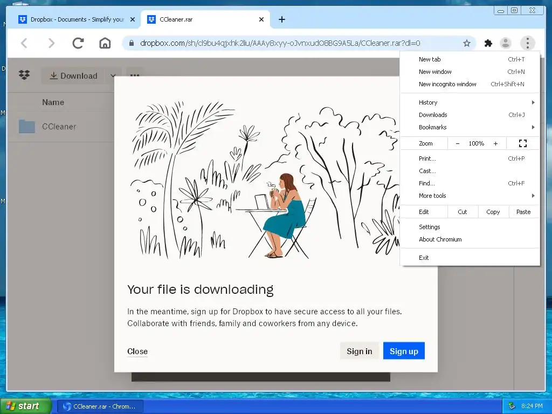
Task: Click Copy in the Edit row
Action: [x=493, y=212]
